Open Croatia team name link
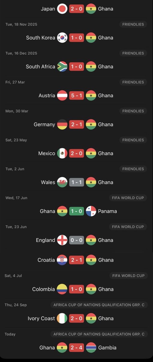This screenshot has width=153, height=362. 46,260
